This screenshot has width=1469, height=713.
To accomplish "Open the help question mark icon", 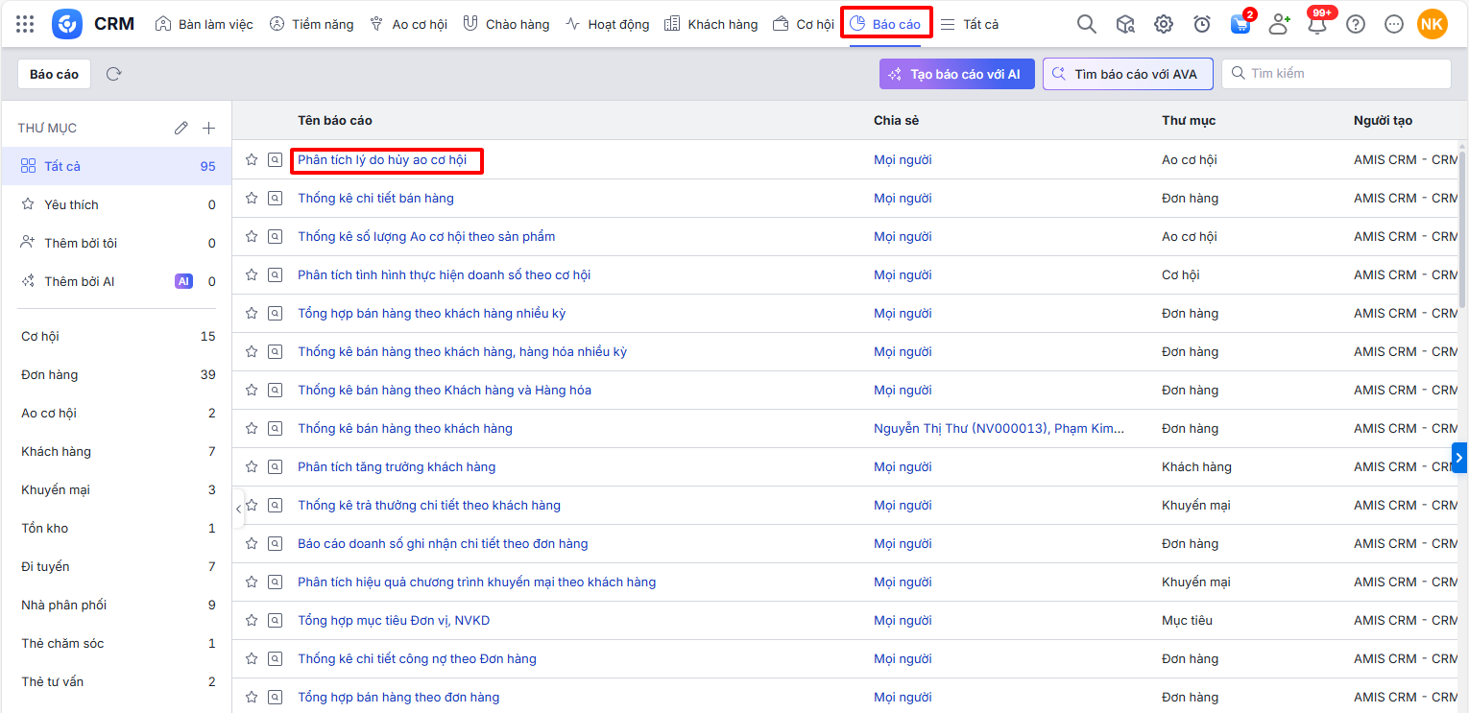I will pos(1356,25).
